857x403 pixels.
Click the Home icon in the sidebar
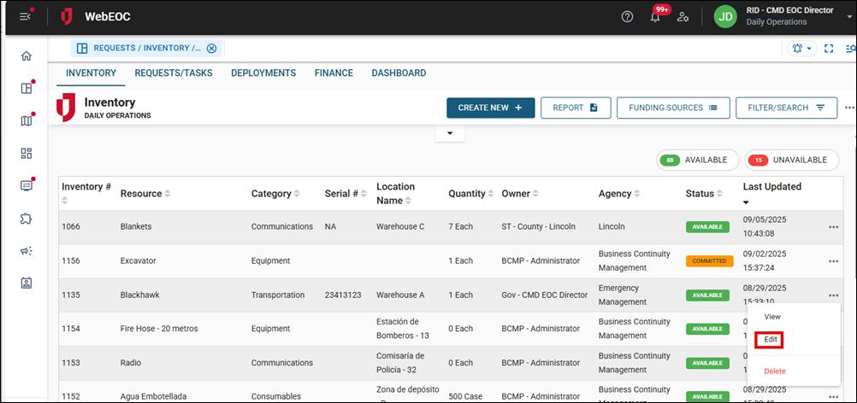(26, 55)
